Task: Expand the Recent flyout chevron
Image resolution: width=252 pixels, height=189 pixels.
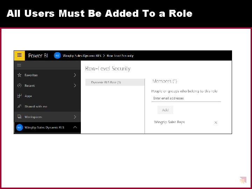Action: click(75, 85)
